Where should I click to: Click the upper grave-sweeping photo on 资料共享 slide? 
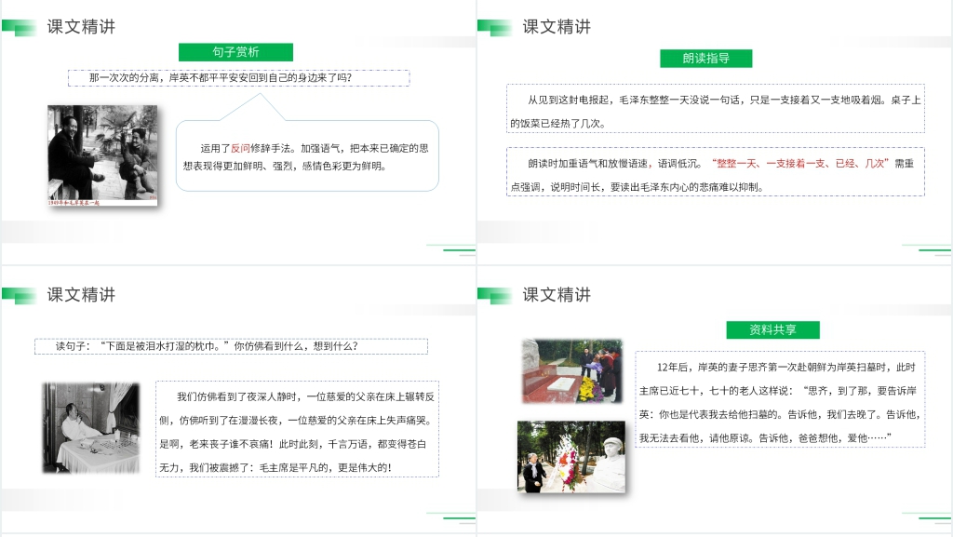[x=571, y=371]
